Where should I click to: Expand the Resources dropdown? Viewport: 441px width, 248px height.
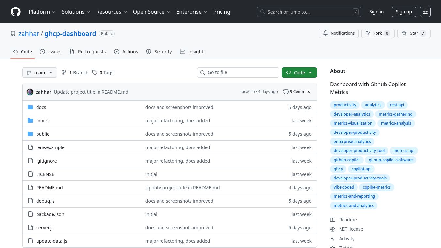tap(112, 12)
